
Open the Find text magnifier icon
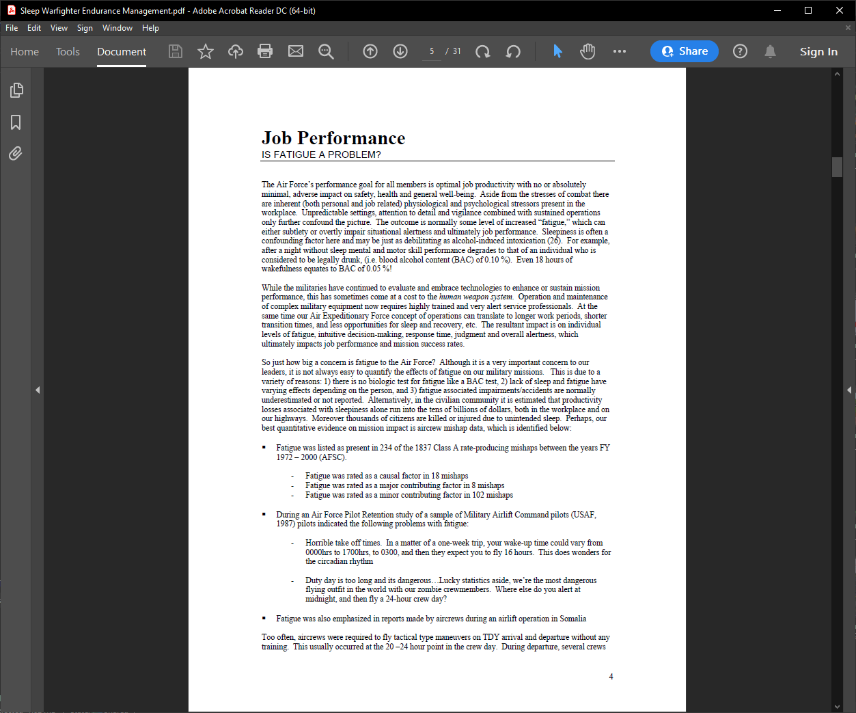pyautogui.click(x=326, y=51)
